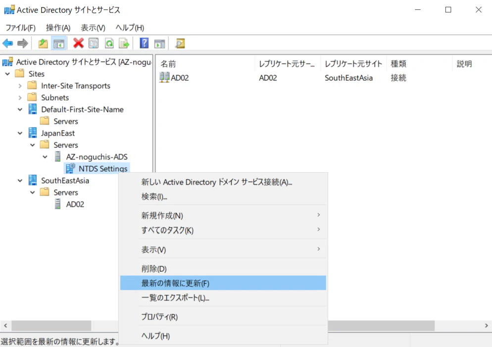Open the ファイル(F) menu

tap(21, 28)
